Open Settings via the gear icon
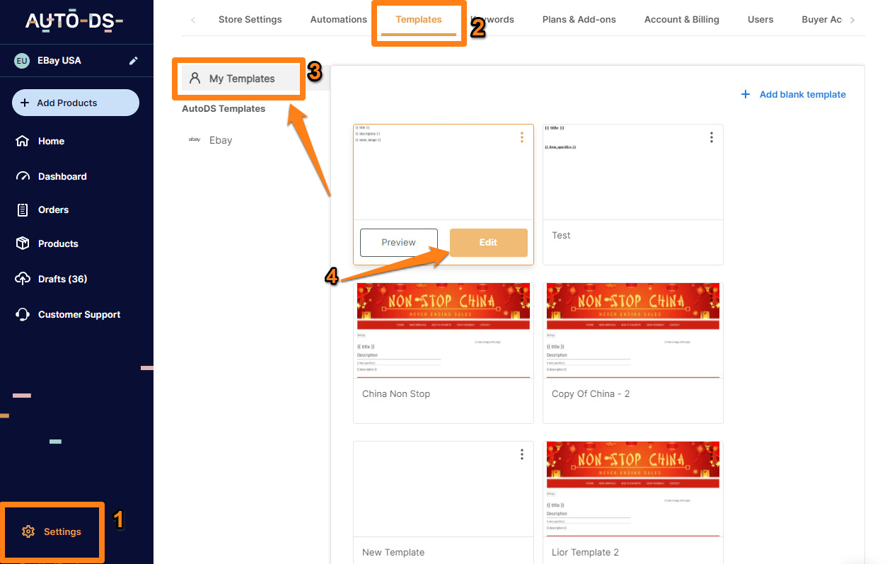 (28, 531)
